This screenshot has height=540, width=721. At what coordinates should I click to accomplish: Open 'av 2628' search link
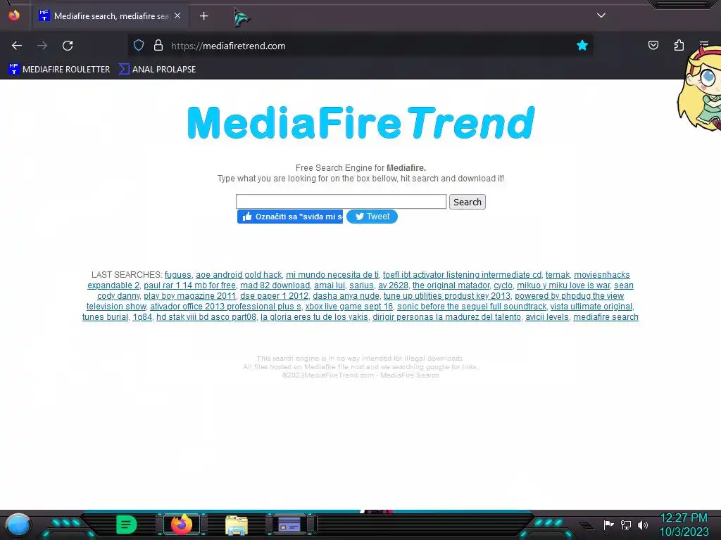point(393,285)
